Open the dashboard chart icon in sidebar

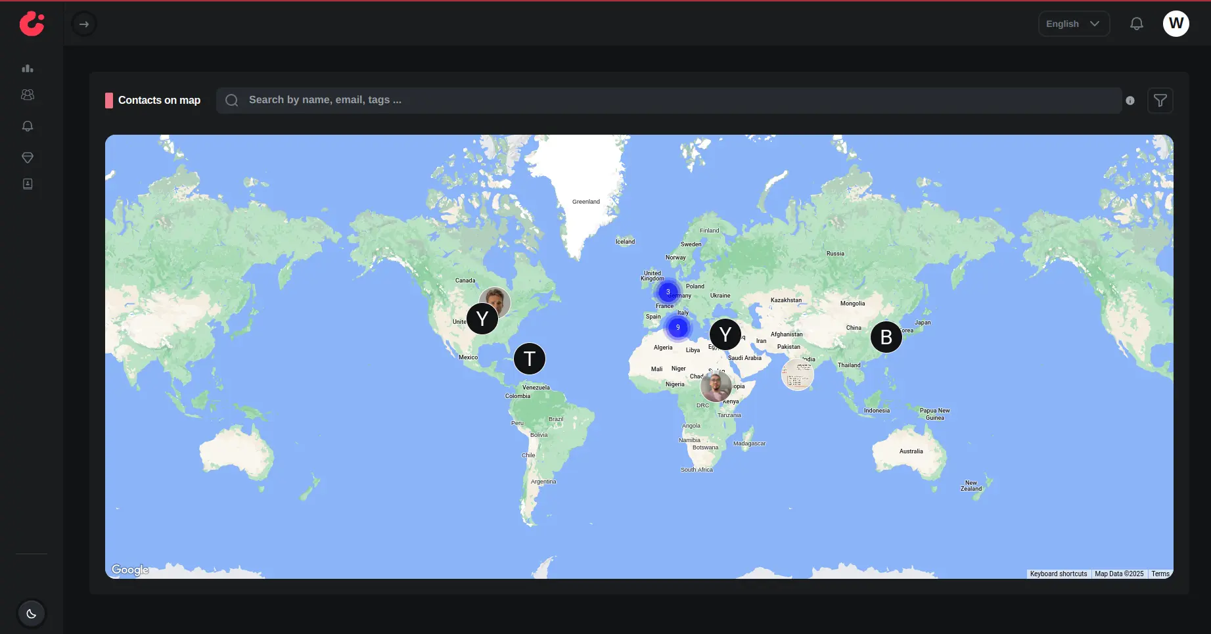(28, 68)
